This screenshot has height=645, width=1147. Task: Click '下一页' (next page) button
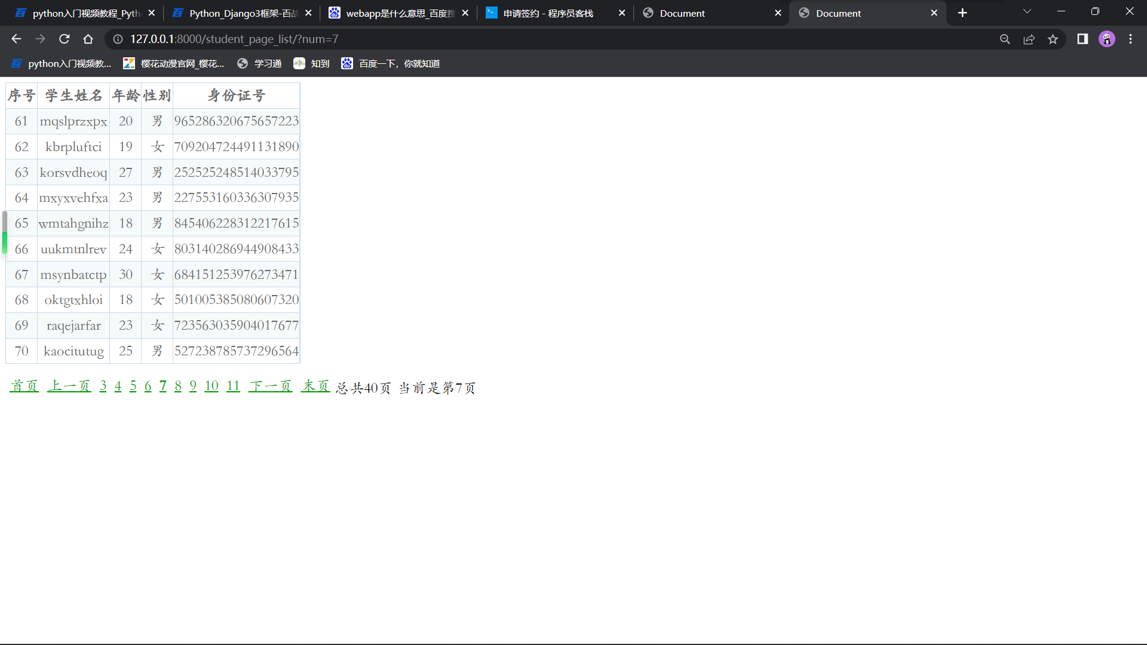point(270,386)
